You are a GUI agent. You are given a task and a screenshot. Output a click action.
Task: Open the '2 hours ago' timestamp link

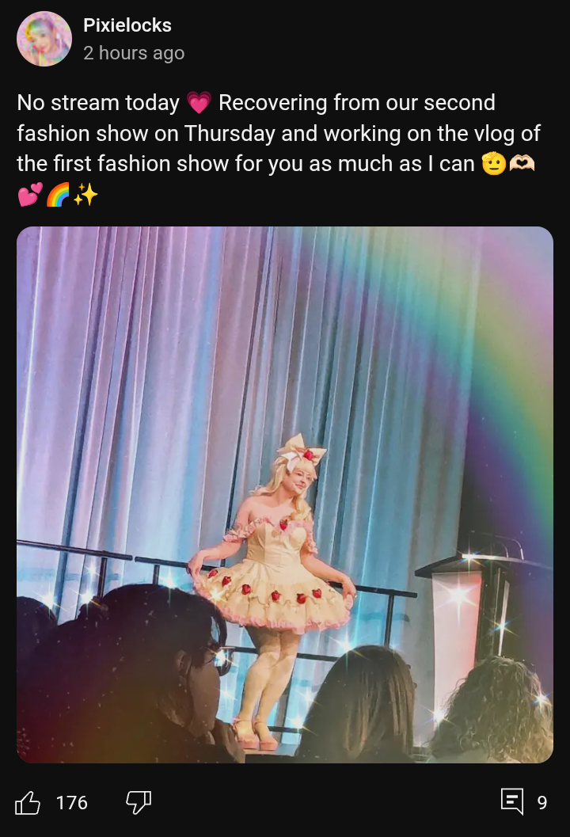click(x=134, y=53)
